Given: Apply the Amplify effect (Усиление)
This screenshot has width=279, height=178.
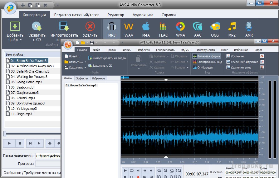Looking at the screenshot, I should coord(235,56).
